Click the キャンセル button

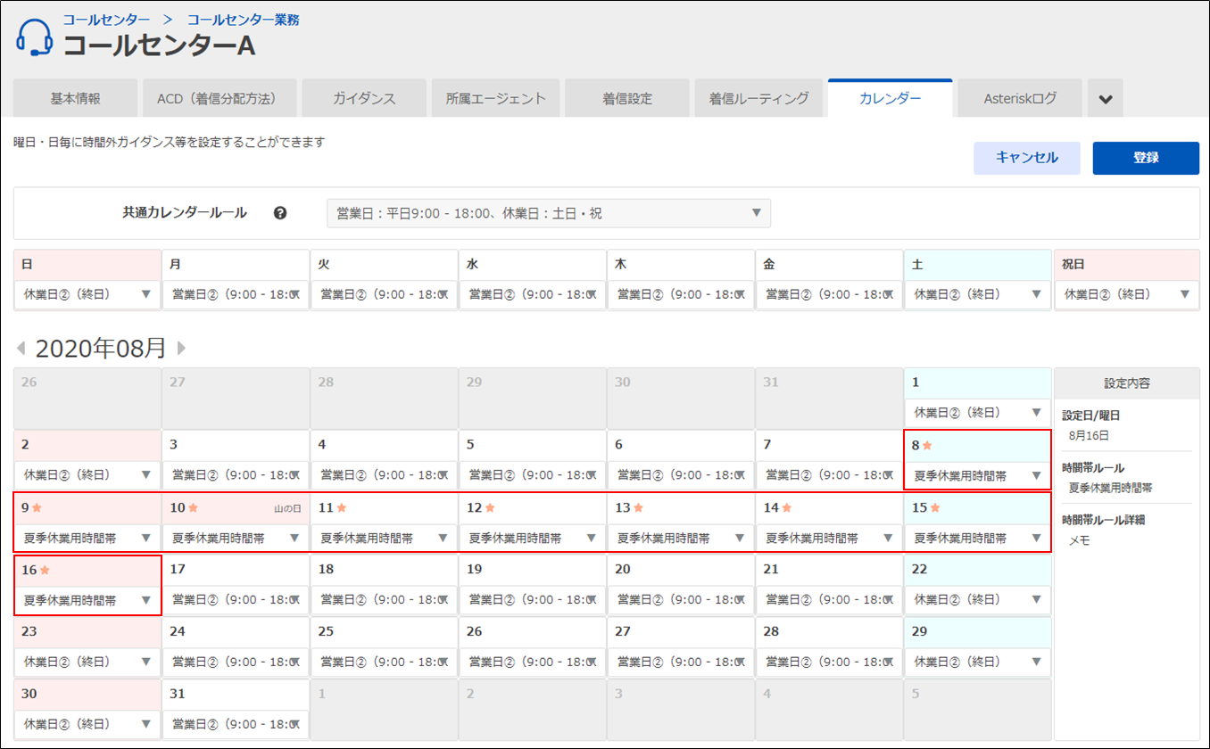1026,158
